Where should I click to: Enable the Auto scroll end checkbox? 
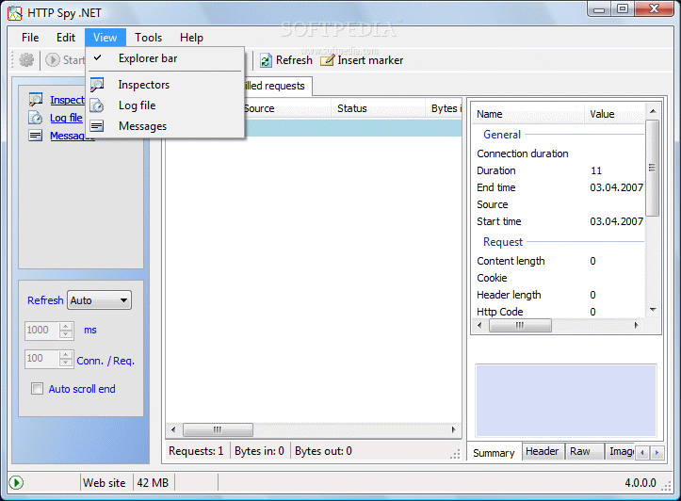(38, 389)
